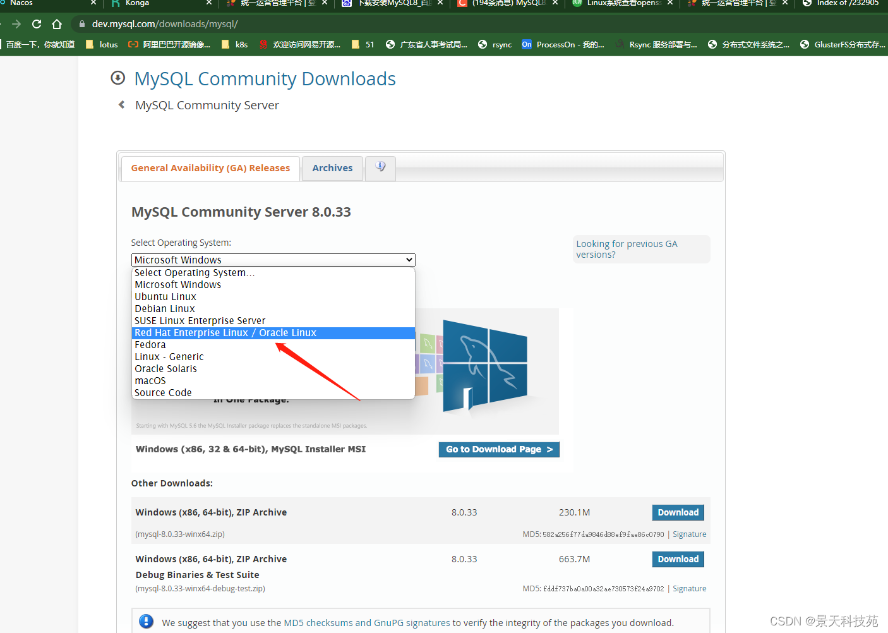The height and width of the screenshot is (633, 888).
Task: Open Signature link for debug-test zip
Action: pos(689,589)
